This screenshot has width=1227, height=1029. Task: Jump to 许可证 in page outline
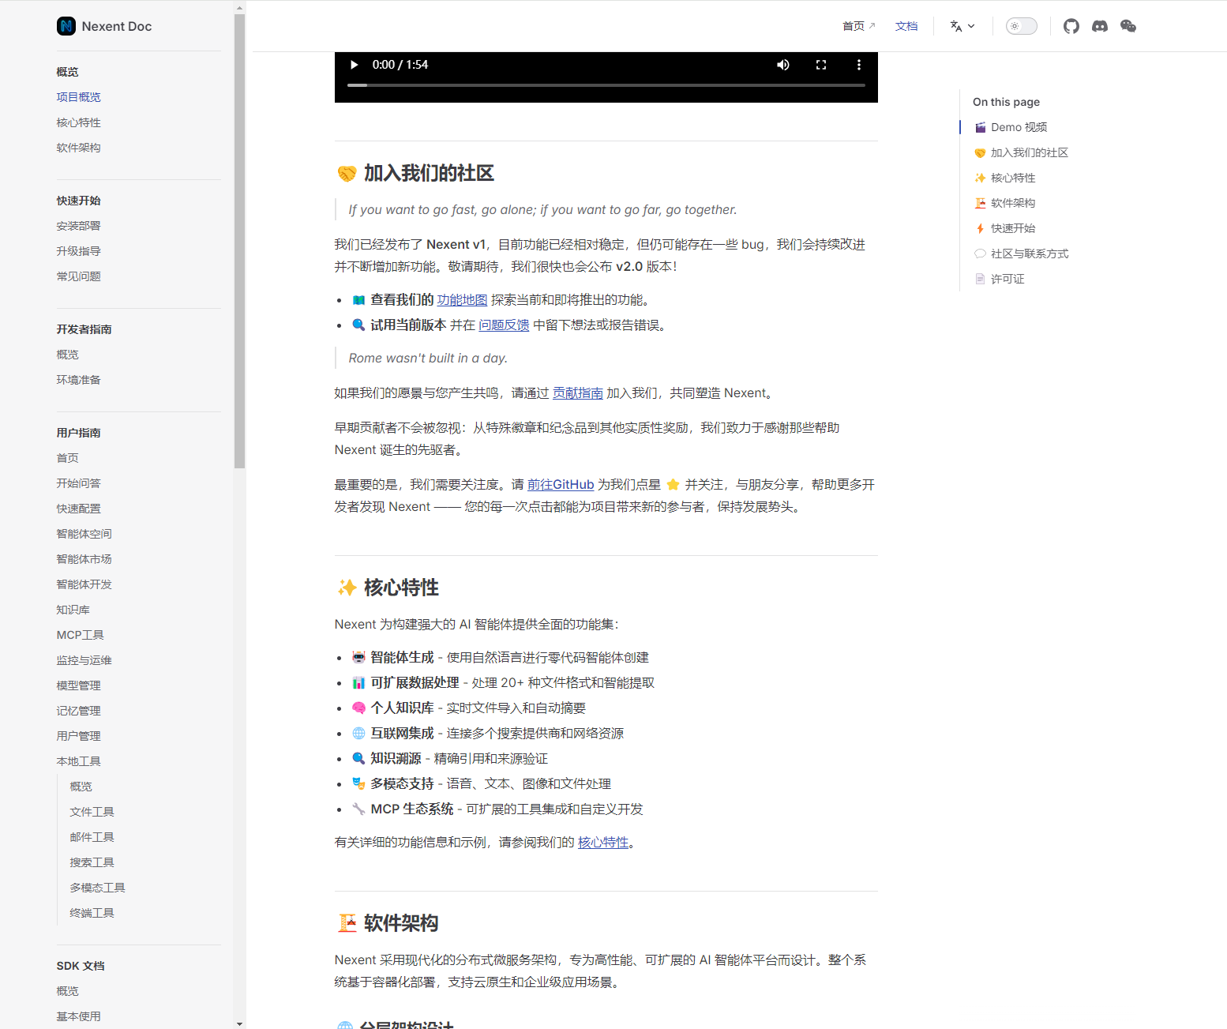(999, 279)
